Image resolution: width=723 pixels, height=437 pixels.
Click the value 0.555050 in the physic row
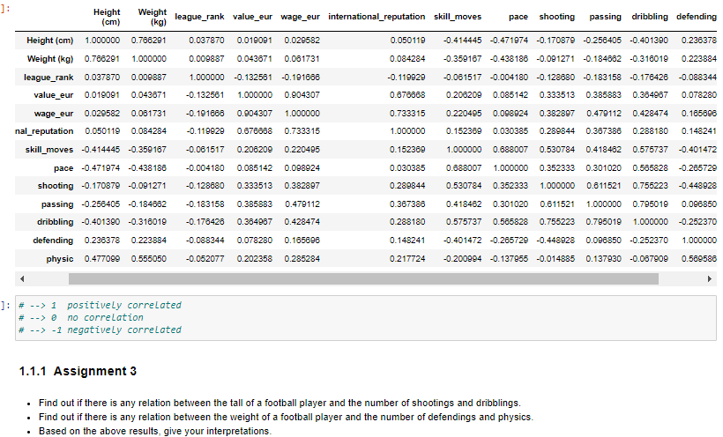(148, 259)
